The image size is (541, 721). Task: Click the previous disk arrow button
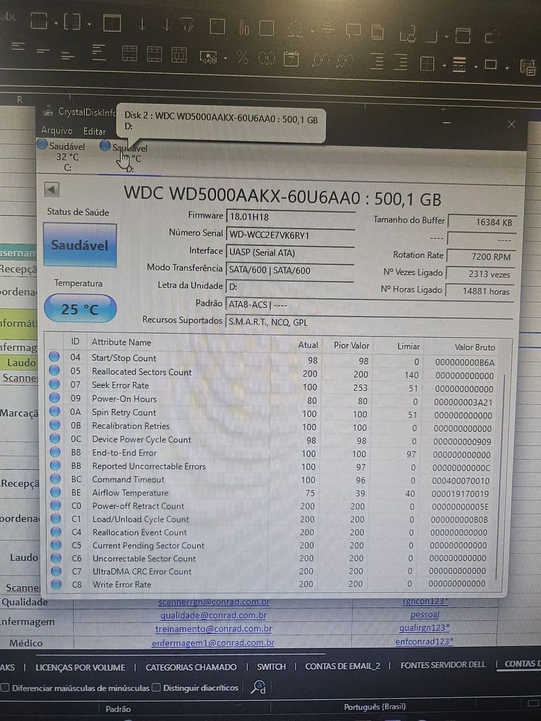52,190
